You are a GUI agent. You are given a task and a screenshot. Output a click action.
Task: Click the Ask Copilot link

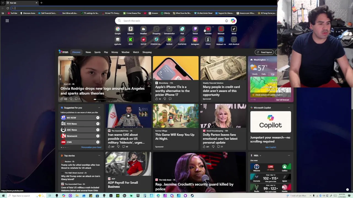(271, 147)
